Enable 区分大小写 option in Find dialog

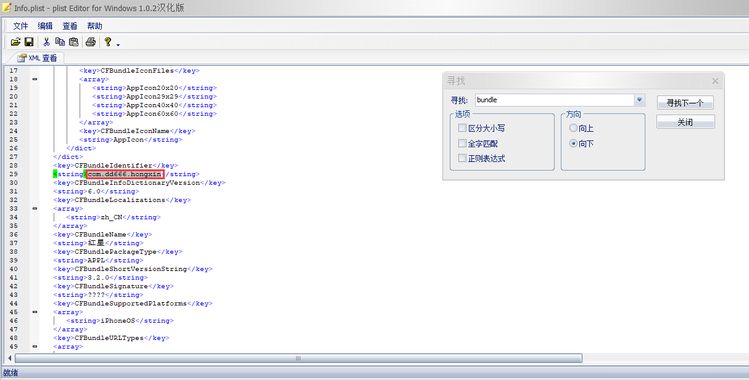coord(463,127)
